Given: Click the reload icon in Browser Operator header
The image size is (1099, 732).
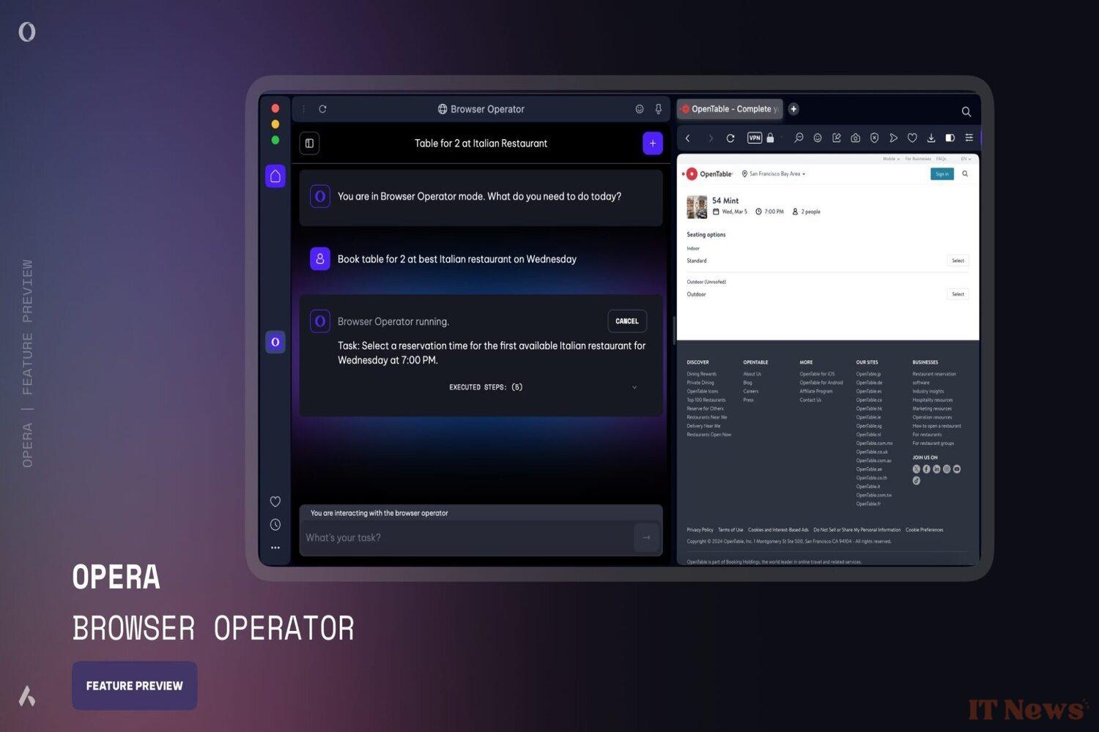Looking at the screenshot, I should pos(322,109).
